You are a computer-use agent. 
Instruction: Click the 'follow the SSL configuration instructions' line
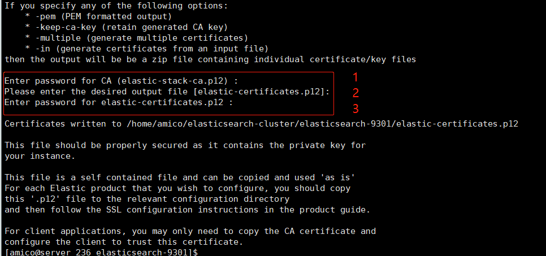(187, 210)
